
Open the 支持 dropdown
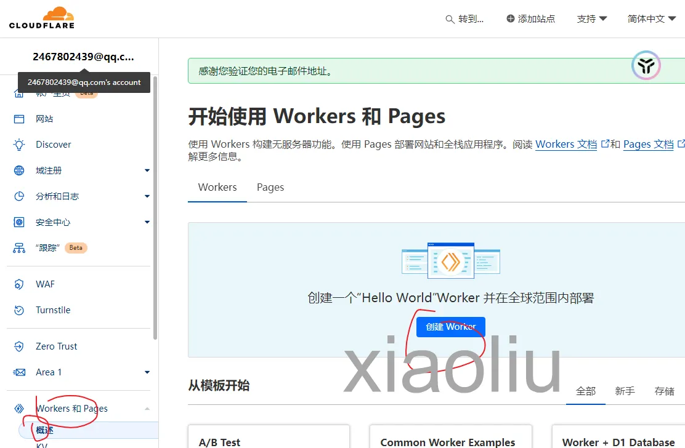(592, 18)
